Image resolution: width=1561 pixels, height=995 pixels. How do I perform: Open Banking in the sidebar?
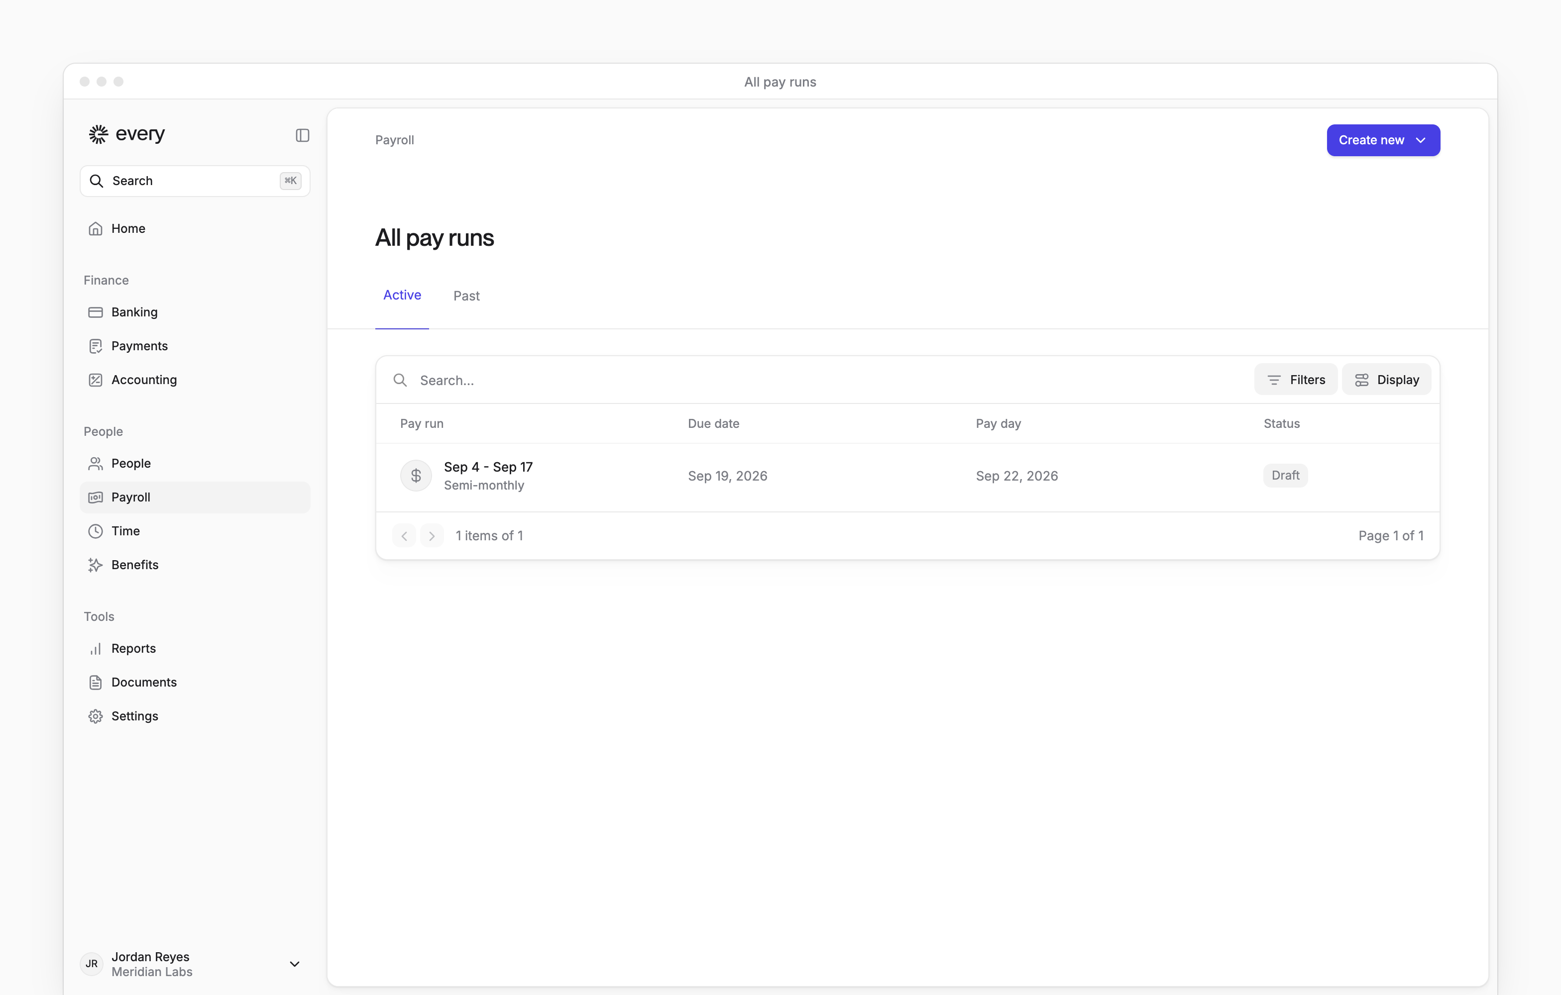(x=195, y=312)
